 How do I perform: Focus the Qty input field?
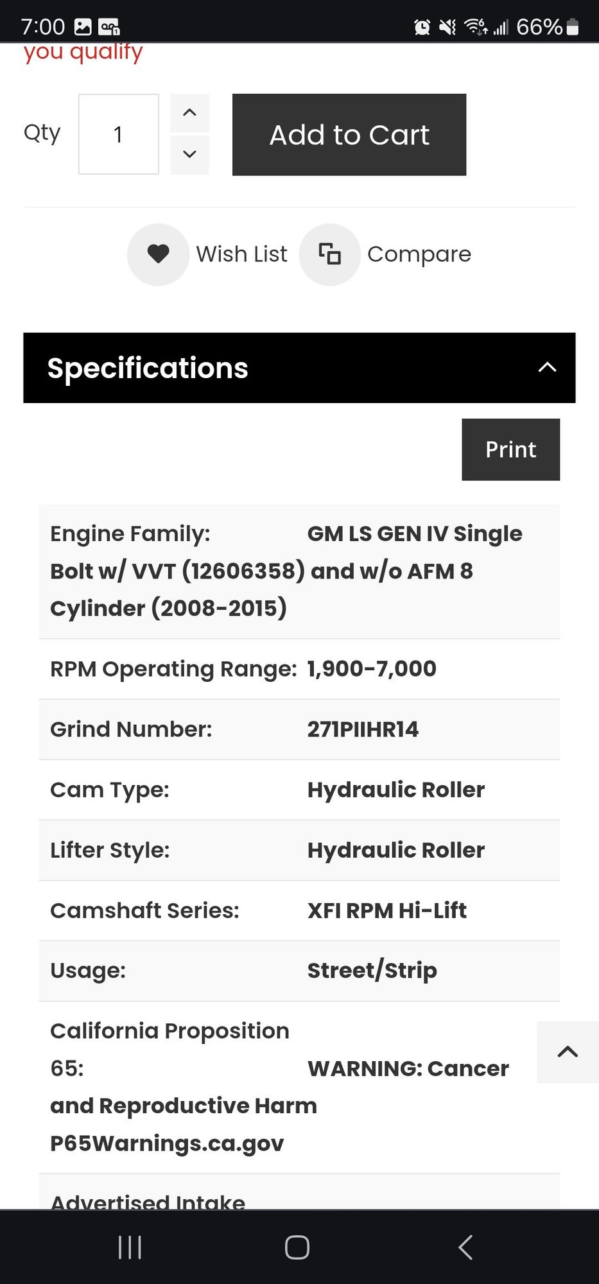(119, 134)
